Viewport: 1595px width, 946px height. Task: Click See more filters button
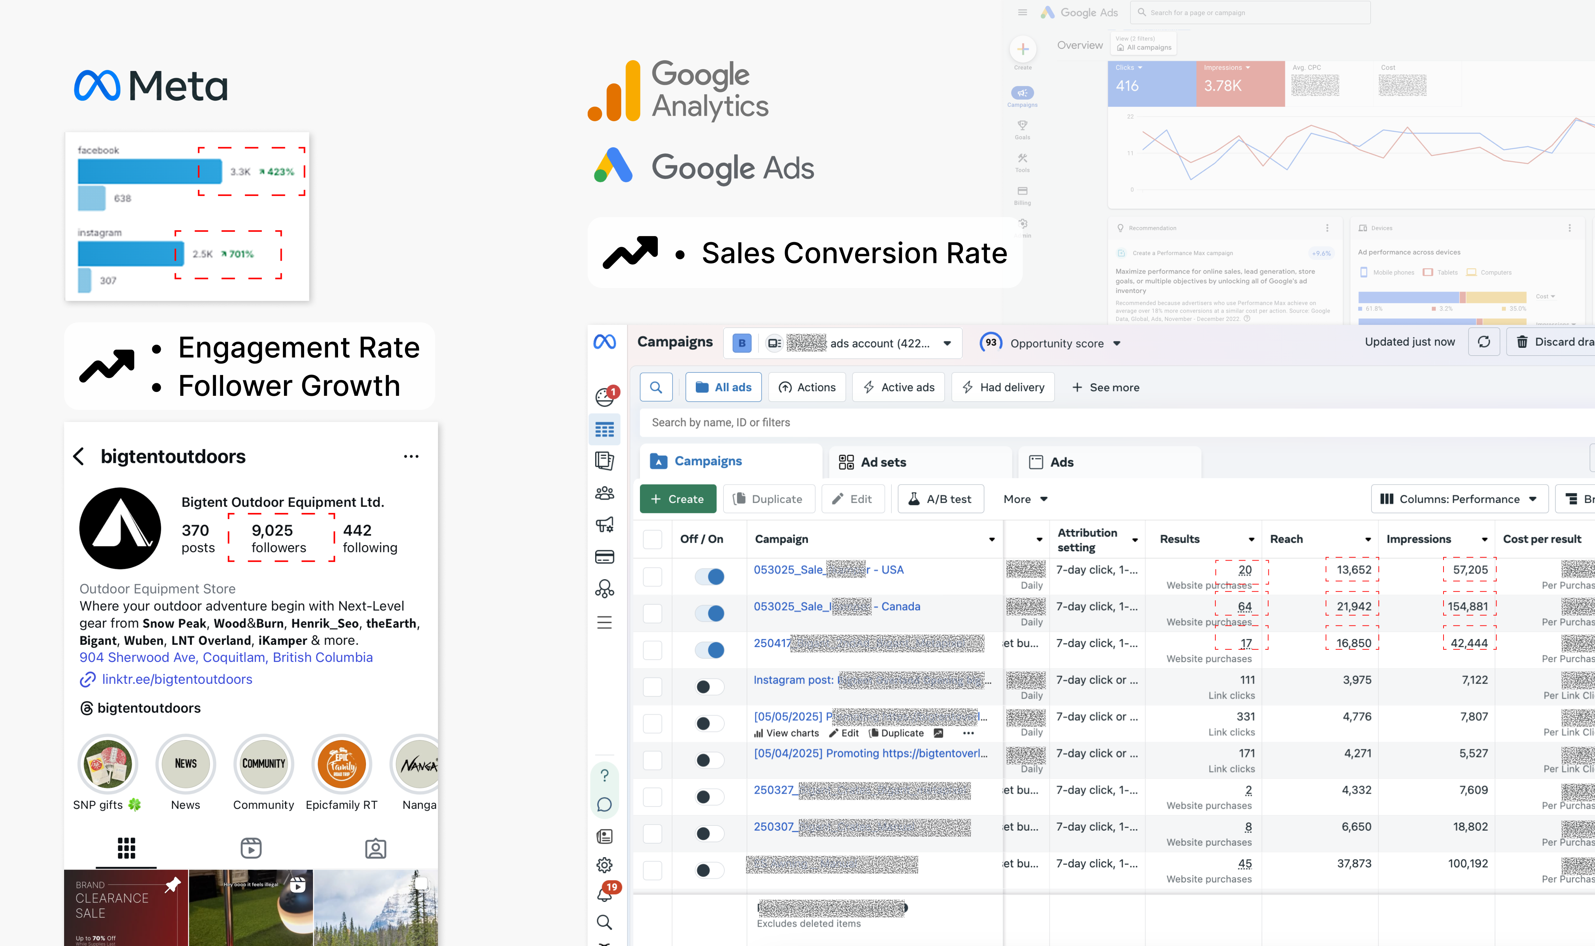[x=1105, y=387]
